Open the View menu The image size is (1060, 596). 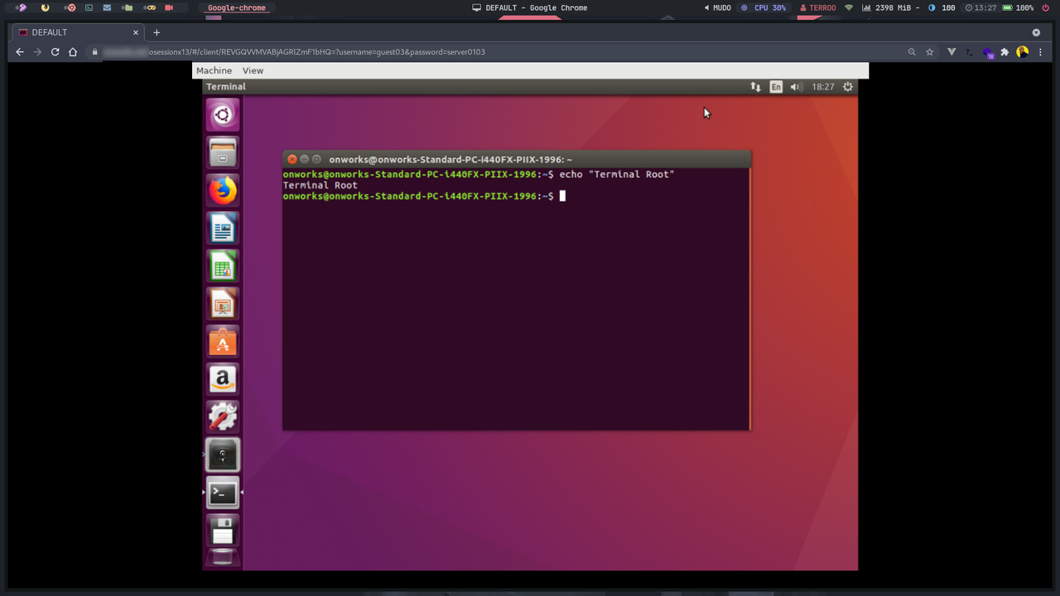click(253, 70)
